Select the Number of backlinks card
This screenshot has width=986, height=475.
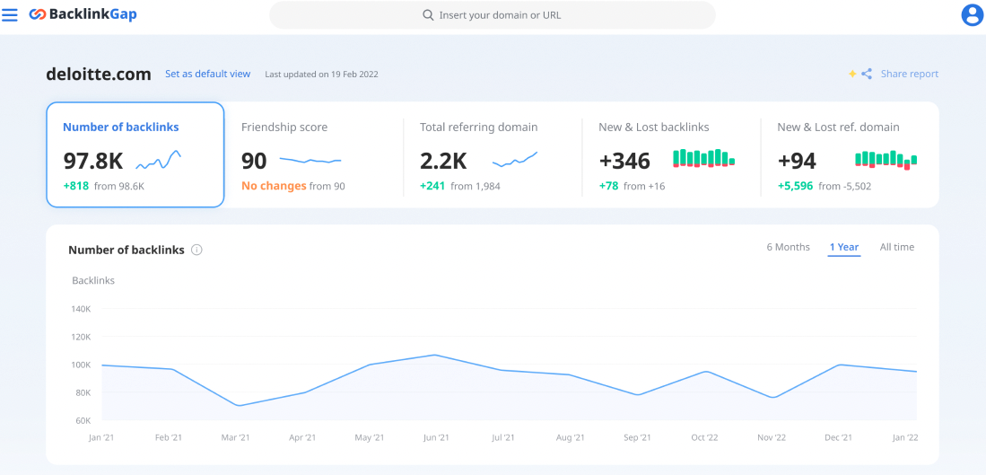click(135, 154)
